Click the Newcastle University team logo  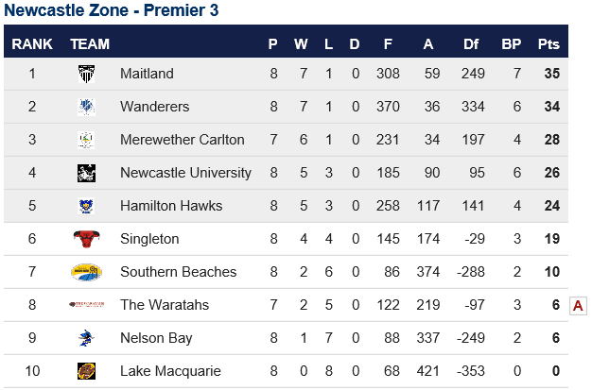(86, 173)
